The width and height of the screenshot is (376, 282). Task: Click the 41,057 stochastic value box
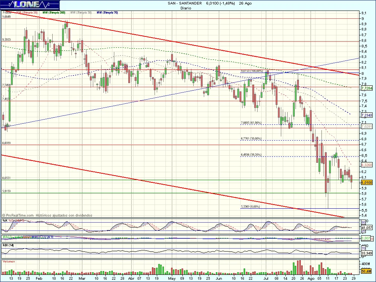click(x=367, y=227)
